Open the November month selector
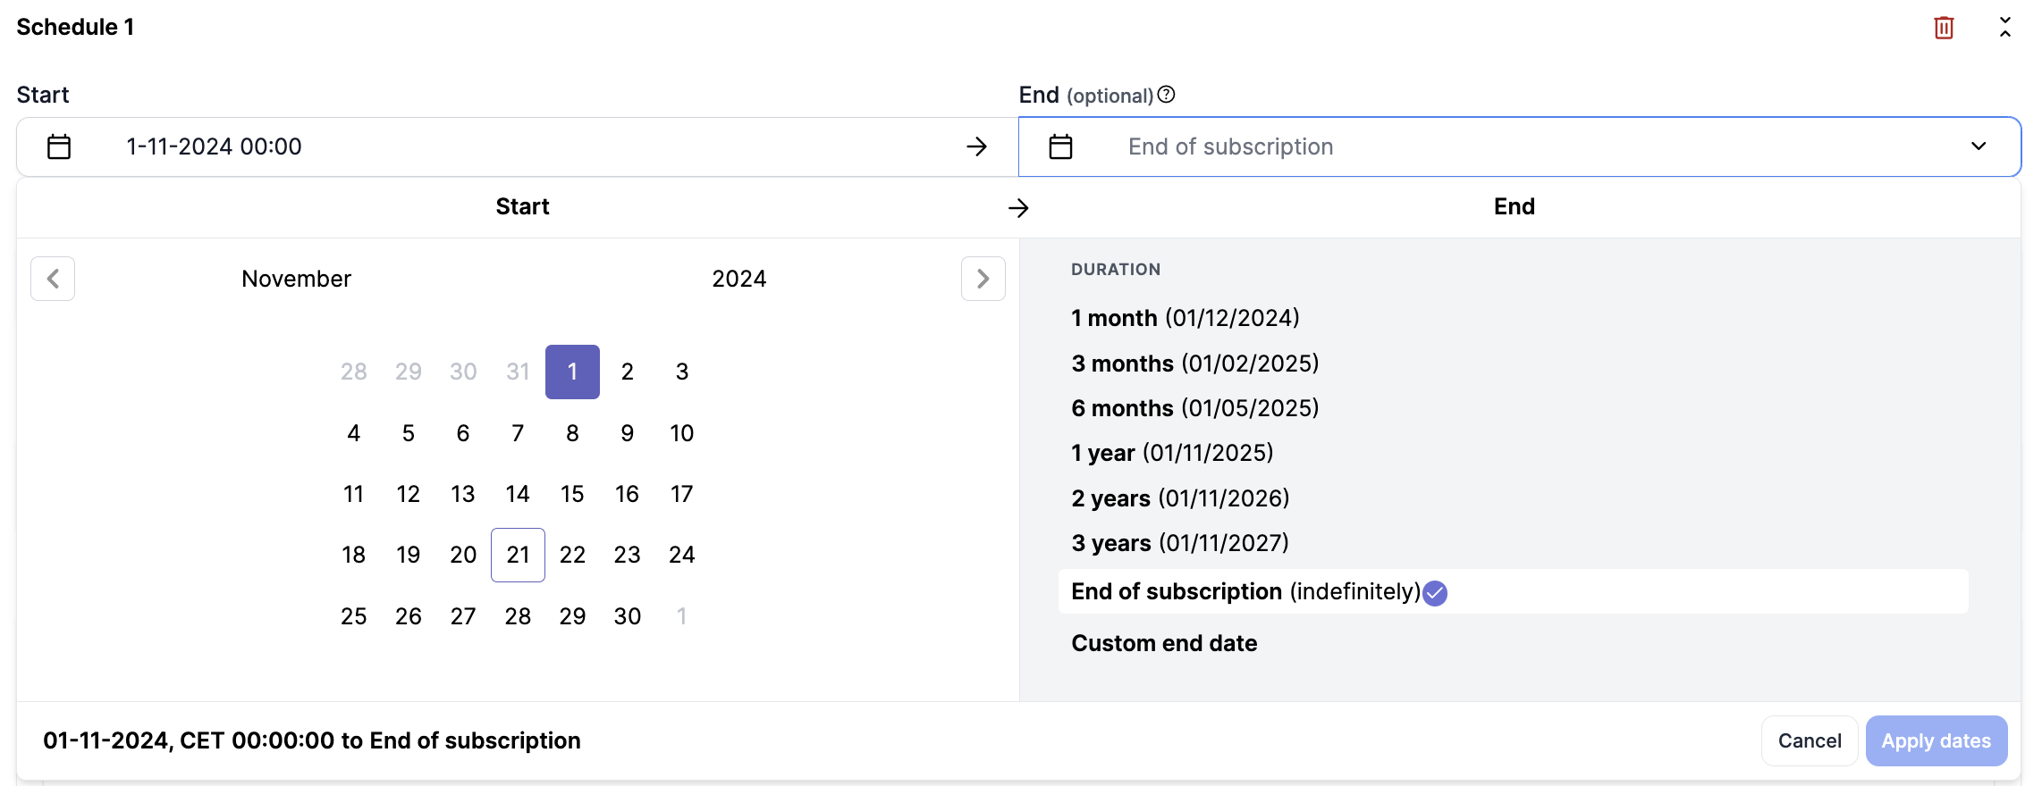 (x=296, y=279)
